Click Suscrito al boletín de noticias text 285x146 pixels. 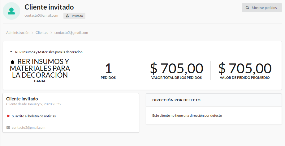click(x=34, y=116)
